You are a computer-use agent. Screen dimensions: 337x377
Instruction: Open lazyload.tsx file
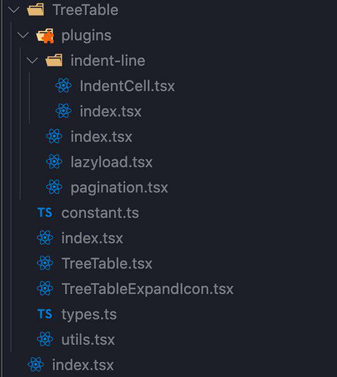(111, 162)
